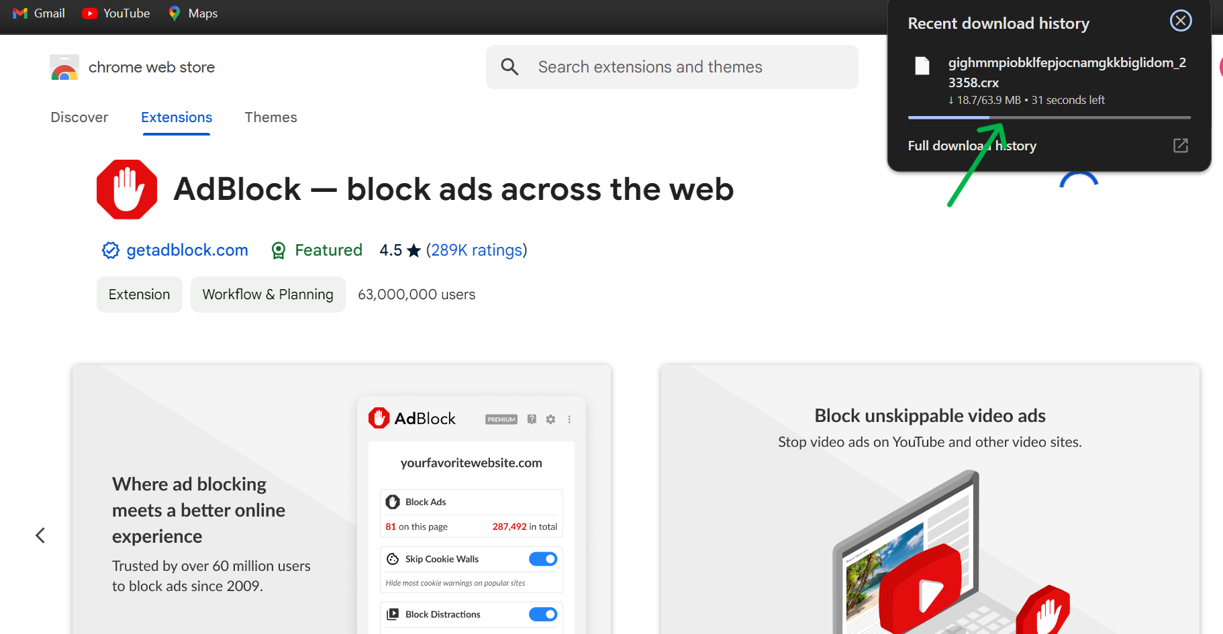
Task: Click the Chrome Web Store logo
Action: pyautogui.click(x=64, y=67)
